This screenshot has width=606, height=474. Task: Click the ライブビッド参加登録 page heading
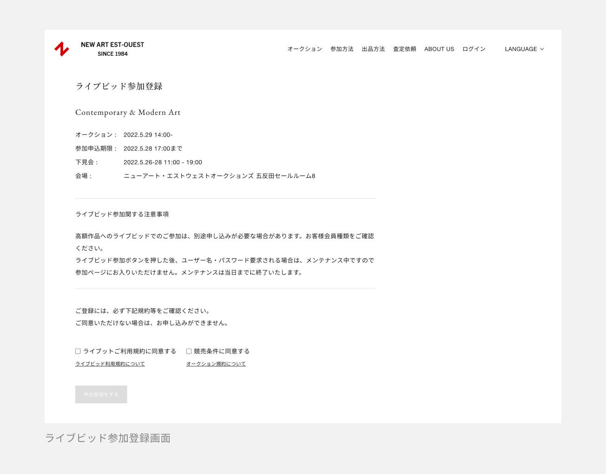tap(119, 86)
